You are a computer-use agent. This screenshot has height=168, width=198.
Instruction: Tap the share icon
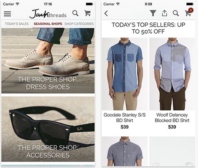tap(164, 13)
